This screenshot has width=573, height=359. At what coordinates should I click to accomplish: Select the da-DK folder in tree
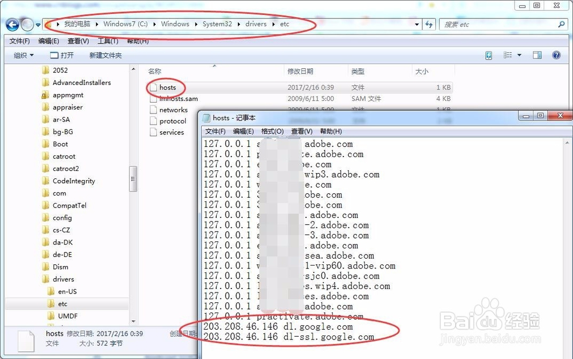click(62, 243)
